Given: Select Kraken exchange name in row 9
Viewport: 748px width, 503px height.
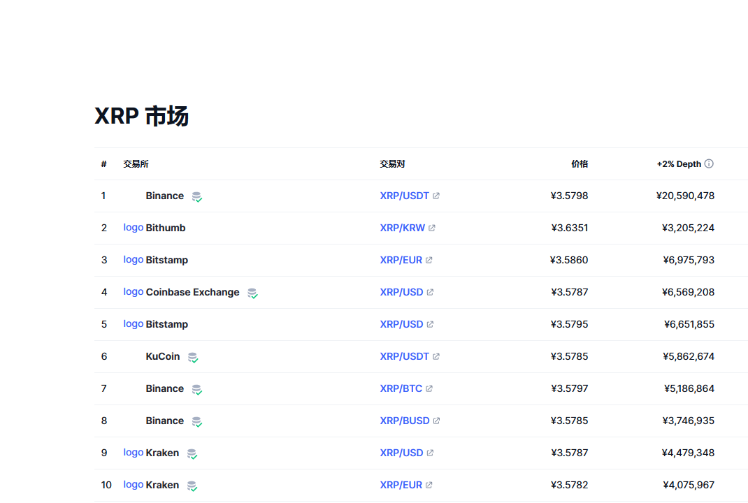Looking at the screenshot, I should tap(162, 453).
